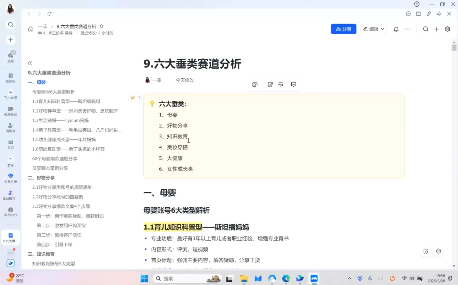Switch to the pinned 9.六大垂... doc tab
The image size is (458, 285).
tap(10, 237)
